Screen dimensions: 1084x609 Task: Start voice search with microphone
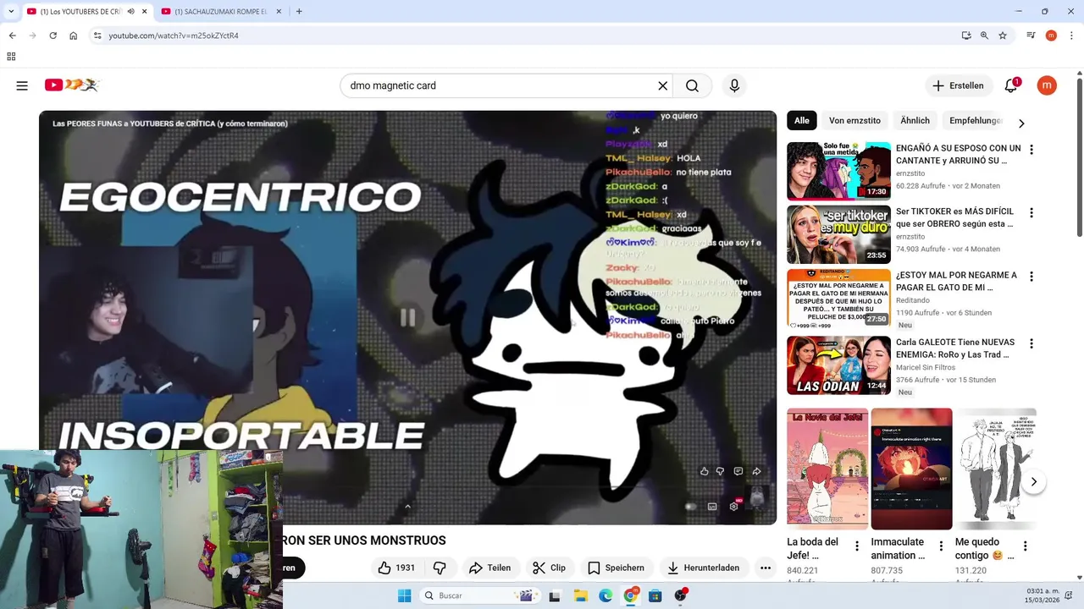[734, 85]
